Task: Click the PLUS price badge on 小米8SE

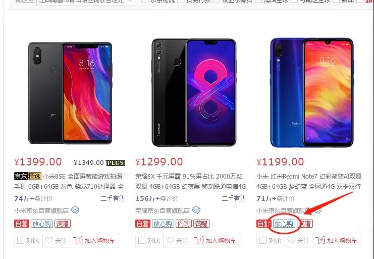Action: 115,163
